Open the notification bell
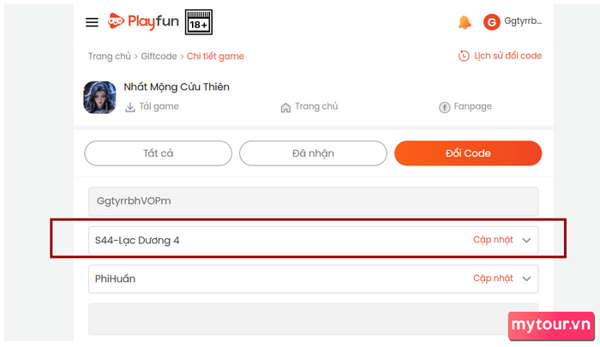This screenshot has width=600, height=347. pyautogui.click(x=465, y=22)
